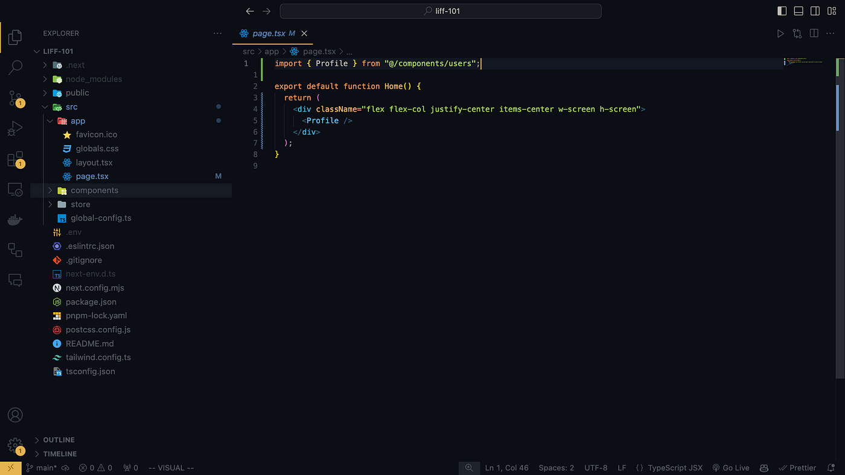
Task: Open the remote window status button
Action: tap(10, 468)
